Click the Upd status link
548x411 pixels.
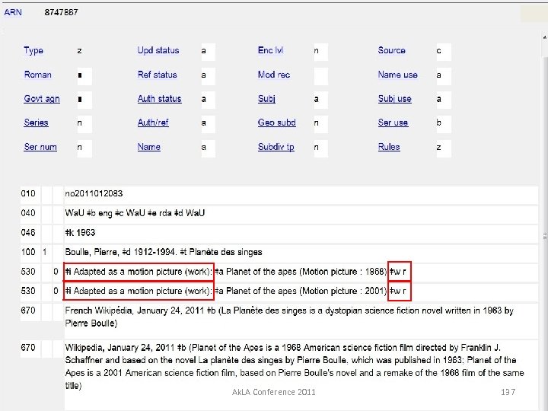(x=158, y=50)
